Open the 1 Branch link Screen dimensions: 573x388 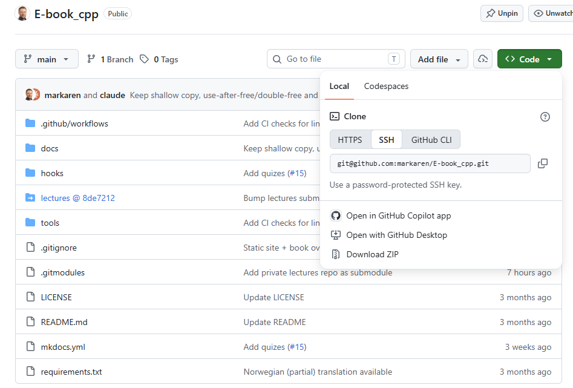pos(110,59)
